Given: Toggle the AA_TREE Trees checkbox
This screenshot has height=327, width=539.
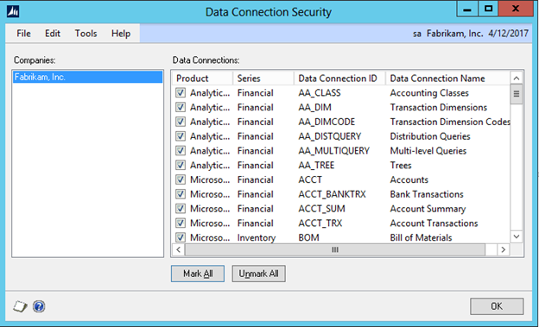Looking at the screenshot, I should coord(181,165).
